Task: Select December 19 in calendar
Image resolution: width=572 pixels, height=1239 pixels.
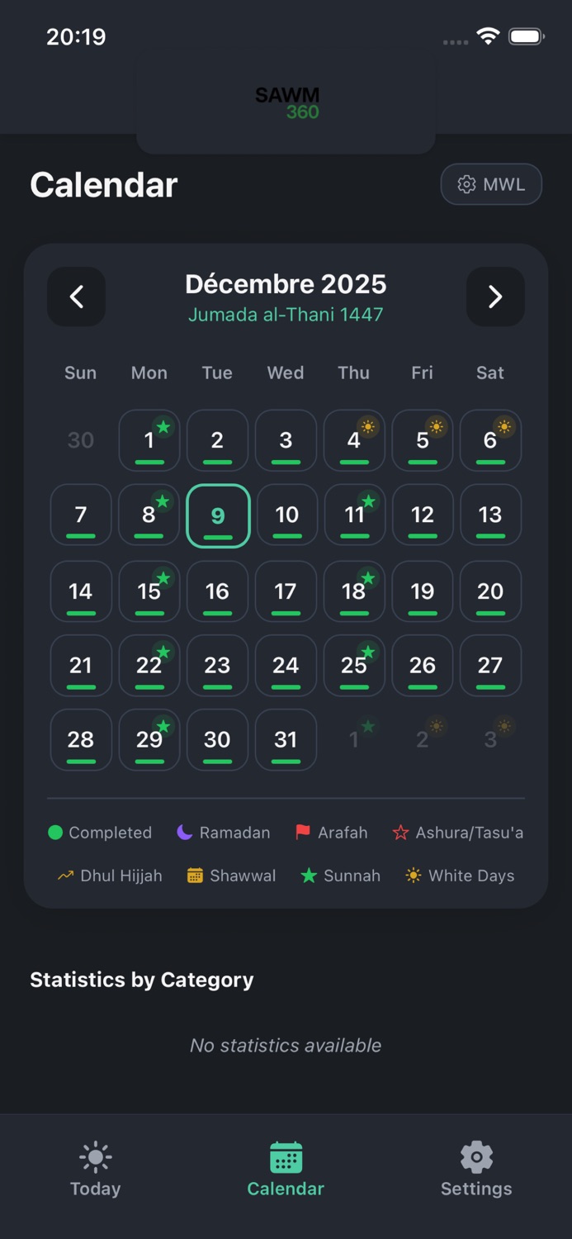Action: (x=423, y=591)
